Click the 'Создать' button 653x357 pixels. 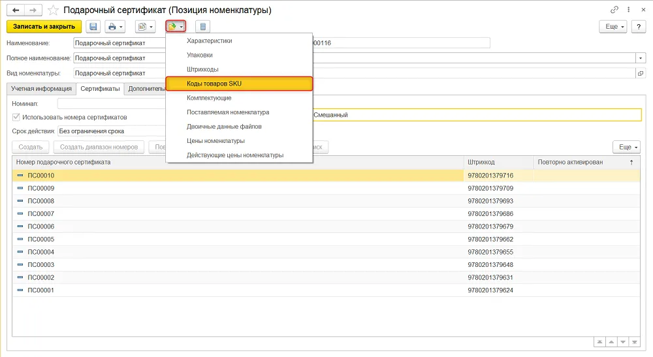point(31,147)
